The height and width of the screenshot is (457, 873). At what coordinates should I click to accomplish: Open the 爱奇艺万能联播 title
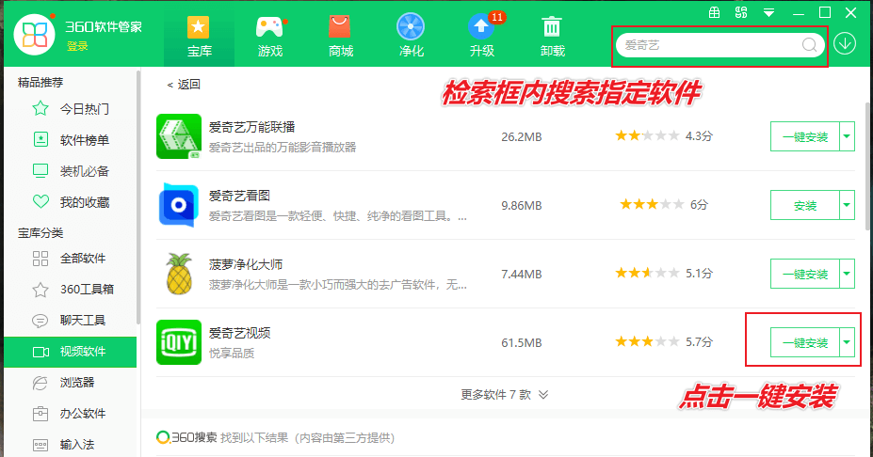coord(251,127)
